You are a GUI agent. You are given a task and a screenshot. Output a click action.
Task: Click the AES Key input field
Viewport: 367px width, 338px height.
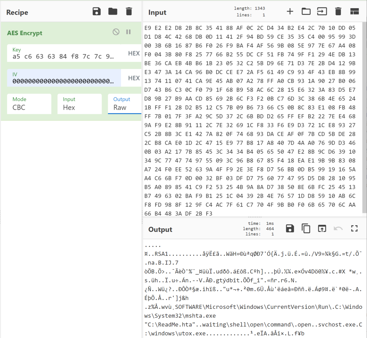(65, 56)
